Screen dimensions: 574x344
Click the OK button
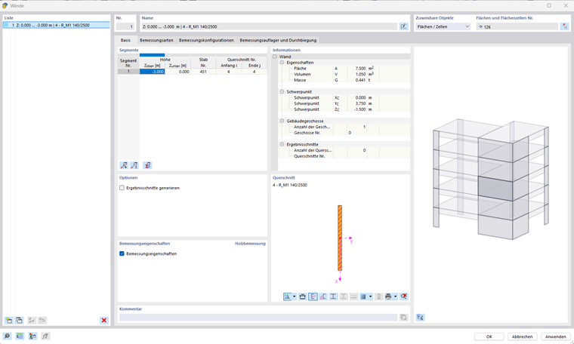(489, 336)
